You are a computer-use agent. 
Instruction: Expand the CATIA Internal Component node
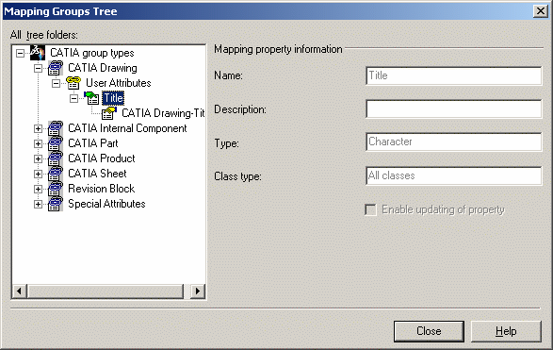click(x=38, y=129)
